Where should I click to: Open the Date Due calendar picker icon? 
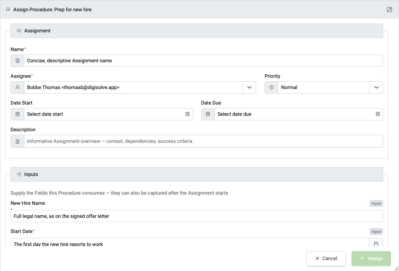tap(378, 114)
